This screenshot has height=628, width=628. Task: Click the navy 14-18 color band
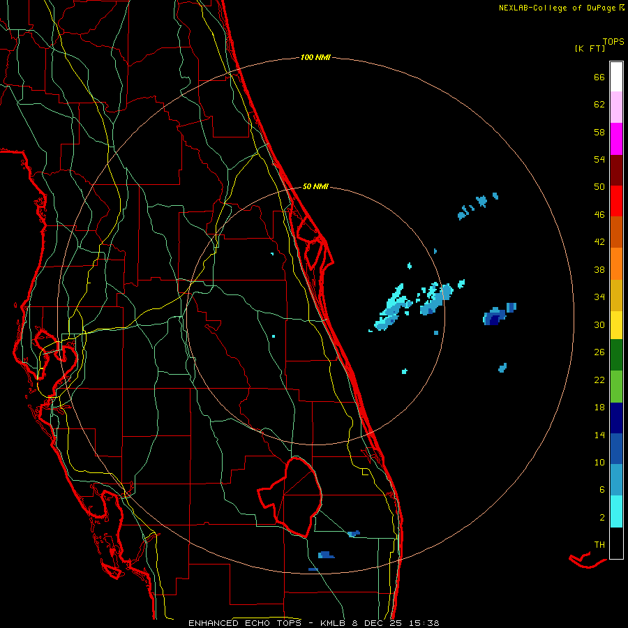point(616,418)
